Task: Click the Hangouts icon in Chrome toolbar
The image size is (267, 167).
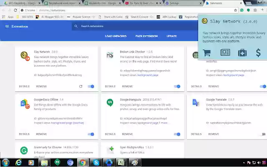Action: pos(248,10)
